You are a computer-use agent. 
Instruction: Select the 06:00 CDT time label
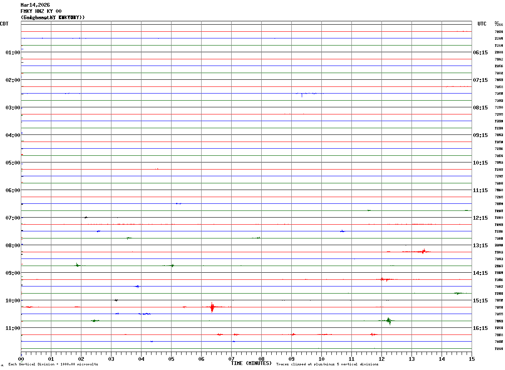[x=13, y=190]
